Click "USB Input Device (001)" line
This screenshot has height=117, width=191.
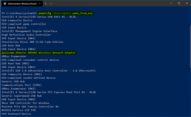coord(19,38)
